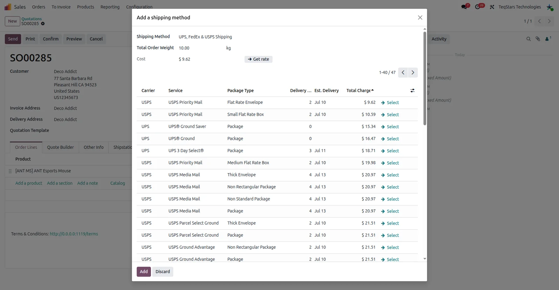Switch to the Other Info tab

click(x=94, y=147)
